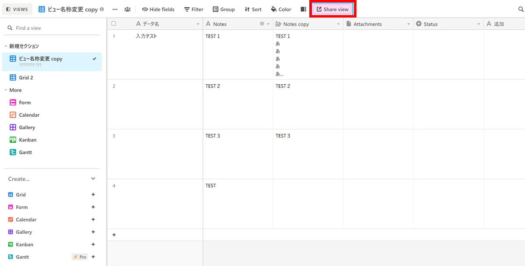
Task: Click the plus icon to add a row
Action: 114,235
